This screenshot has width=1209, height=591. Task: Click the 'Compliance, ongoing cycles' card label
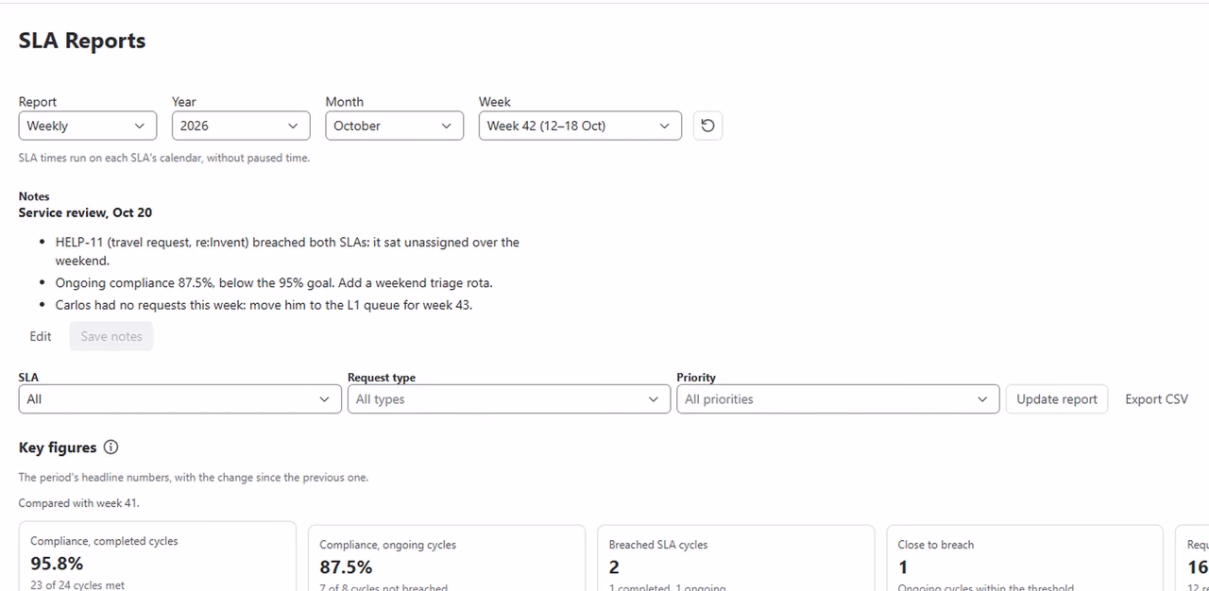(387, 545)
